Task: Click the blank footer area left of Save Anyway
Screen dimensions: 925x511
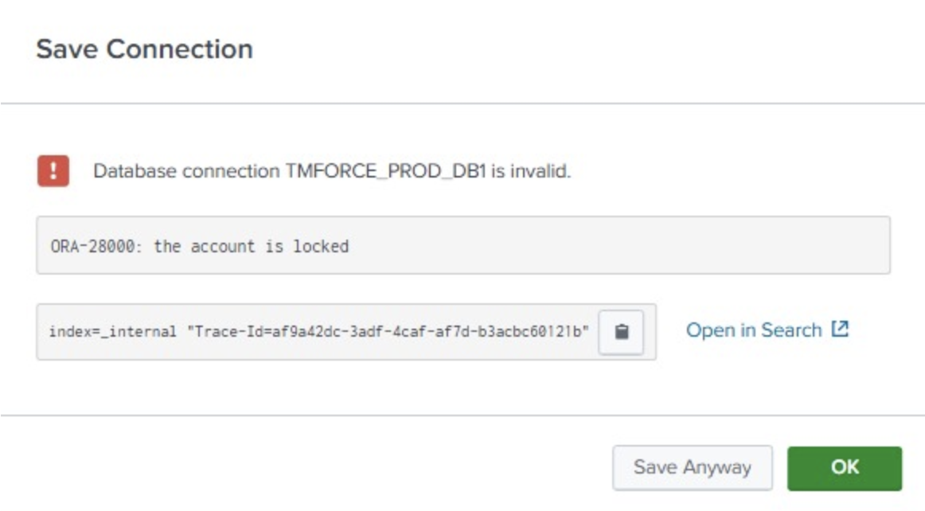Action: click(x=318, y=467)
